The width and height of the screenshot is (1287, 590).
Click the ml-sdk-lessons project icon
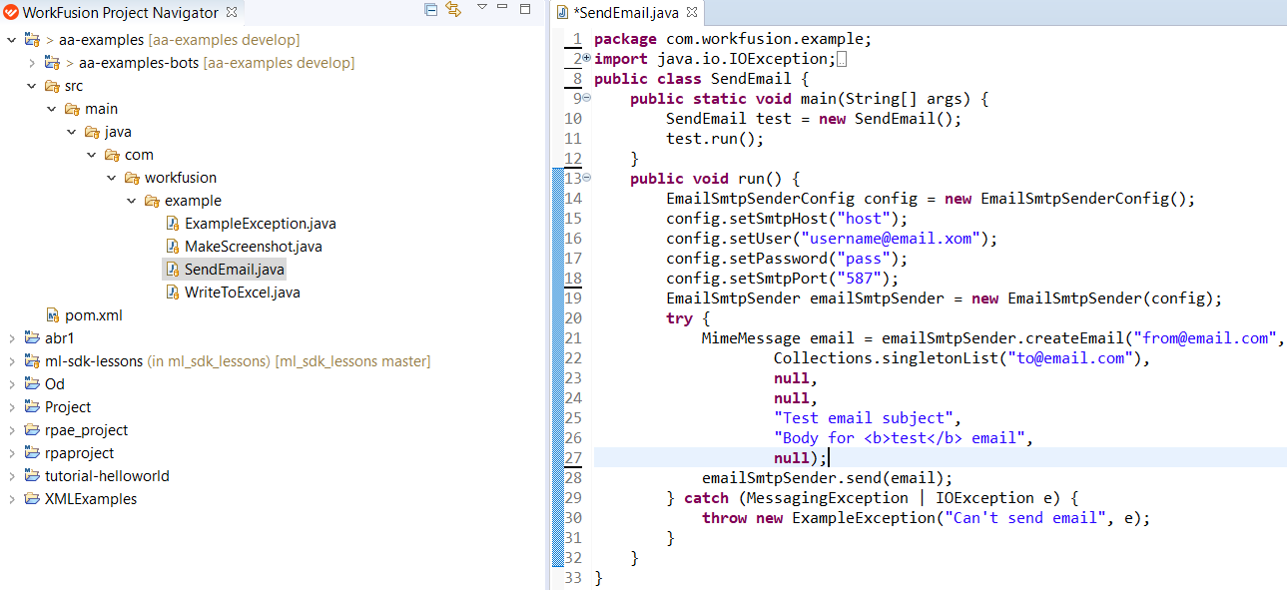click(32, 361)
